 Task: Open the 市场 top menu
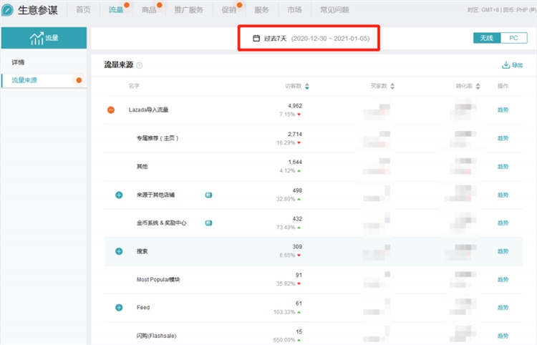coord(294,9)
